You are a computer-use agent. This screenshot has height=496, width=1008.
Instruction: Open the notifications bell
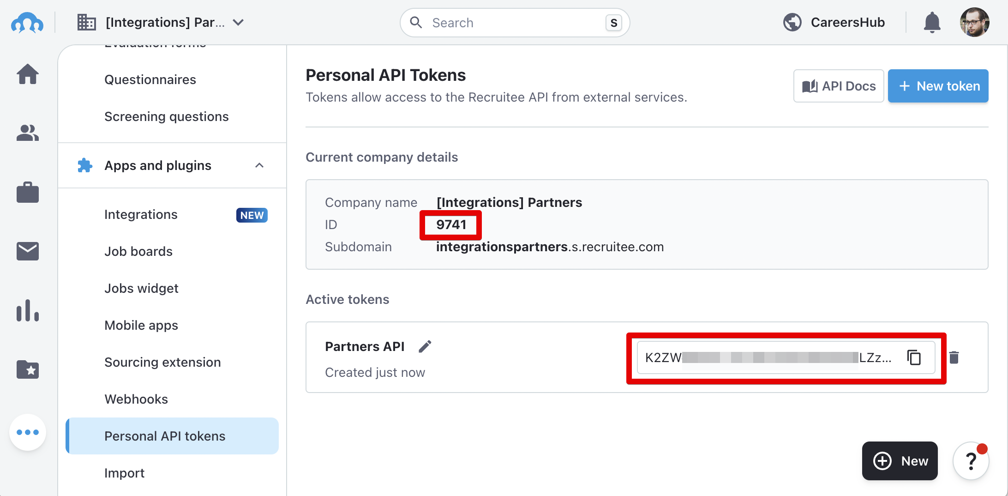[932, 22]
